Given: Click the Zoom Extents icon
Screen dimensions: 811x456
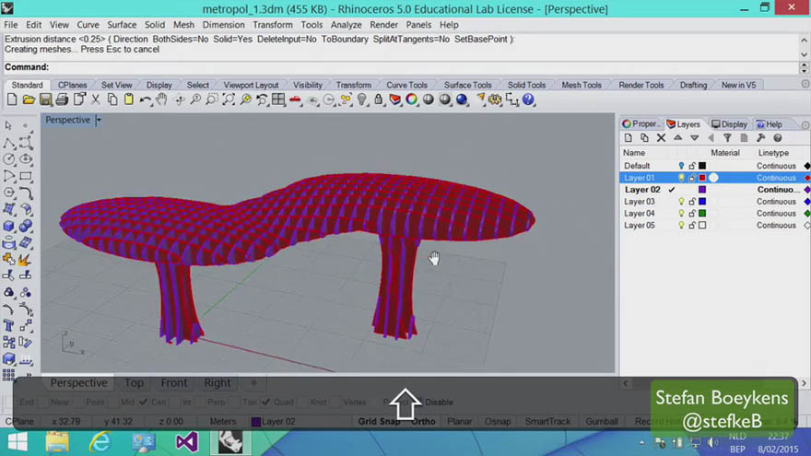Looking at the screenshot, I should click(x=229, y=99).
